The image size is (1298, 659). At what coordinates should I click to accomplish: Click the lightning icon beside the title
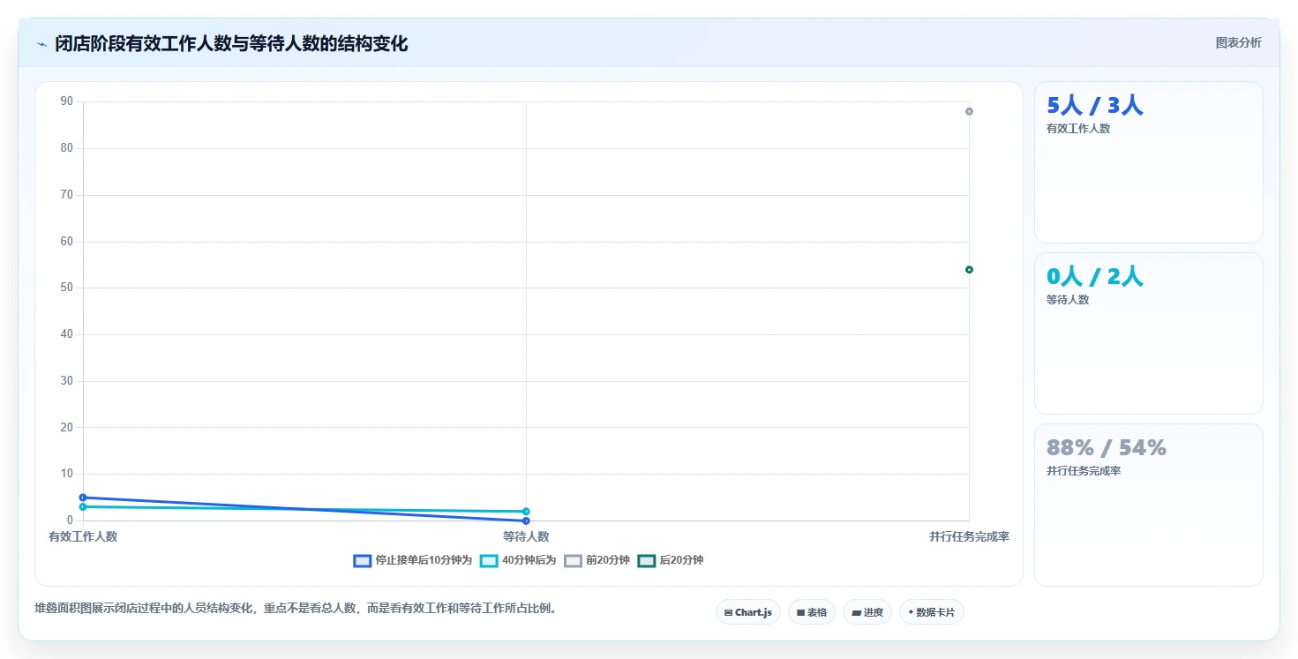pyautogui.click(x=41, y=44)
